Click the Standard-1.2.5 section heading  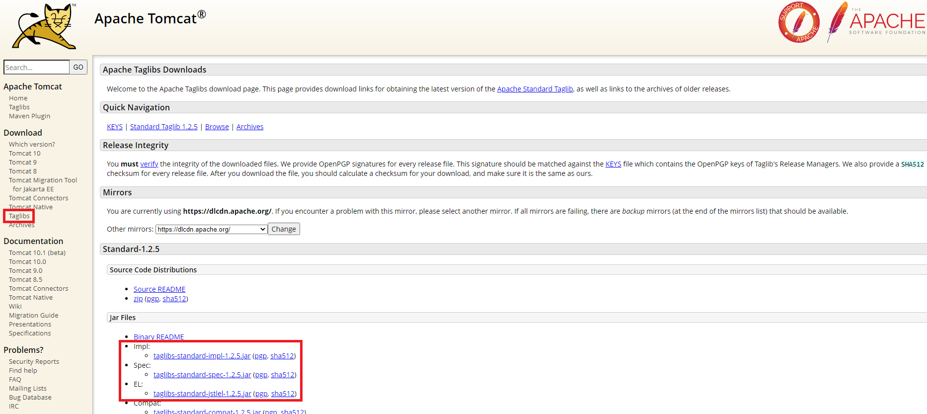[131, 249]
